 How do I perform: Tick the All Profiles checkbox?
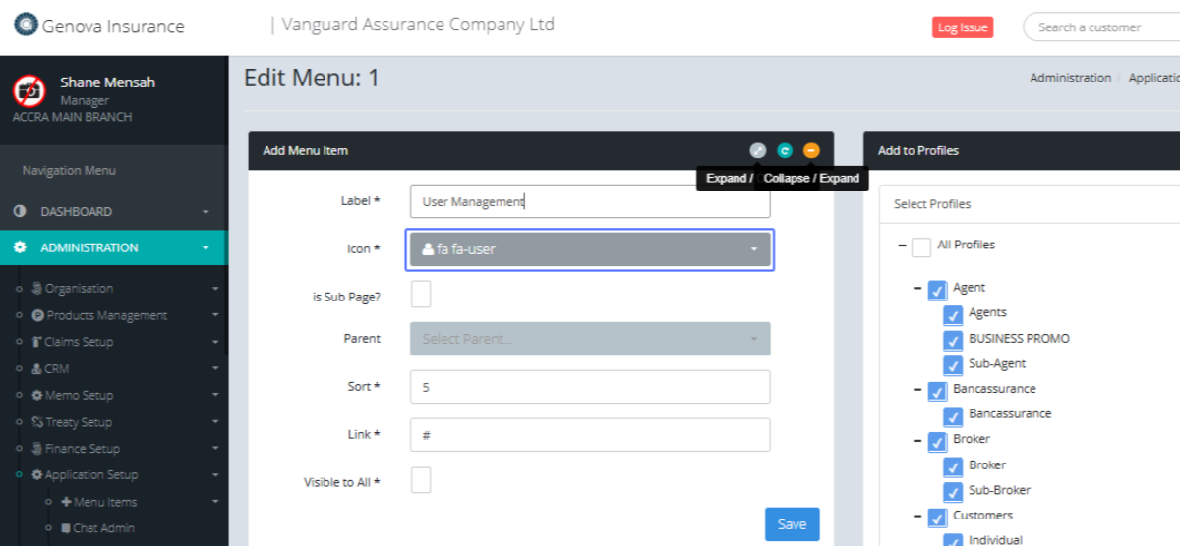point(921,246)
